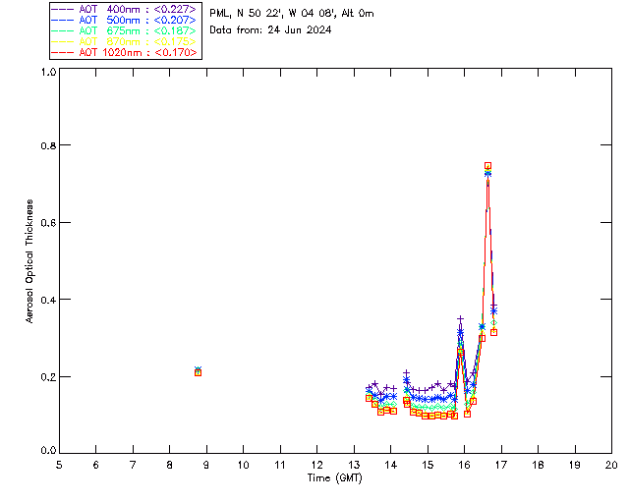Click the x-axis label 16
The image size is (629, 503).
(x=465, y=465)
